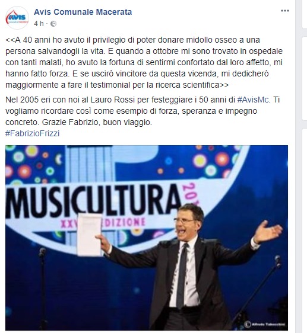Click the white sheet of paper held up
This screenshot has height=333, width=307.
click(x=90, y=235)
